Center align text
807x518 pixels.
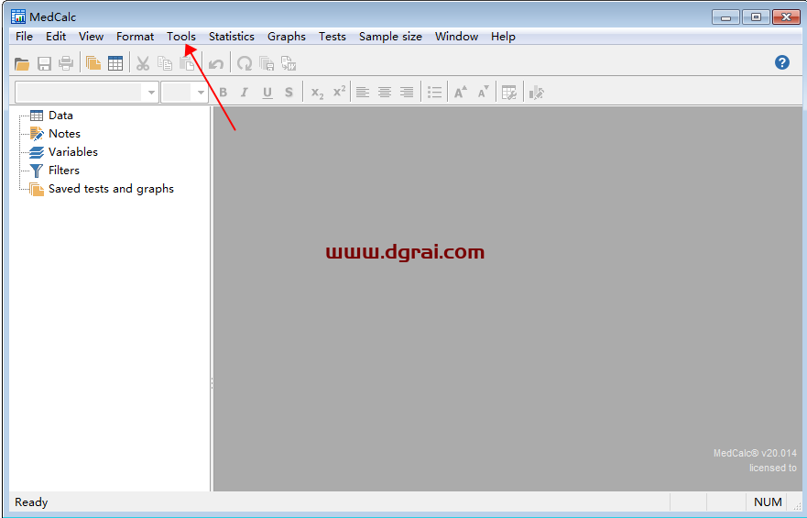385,93
